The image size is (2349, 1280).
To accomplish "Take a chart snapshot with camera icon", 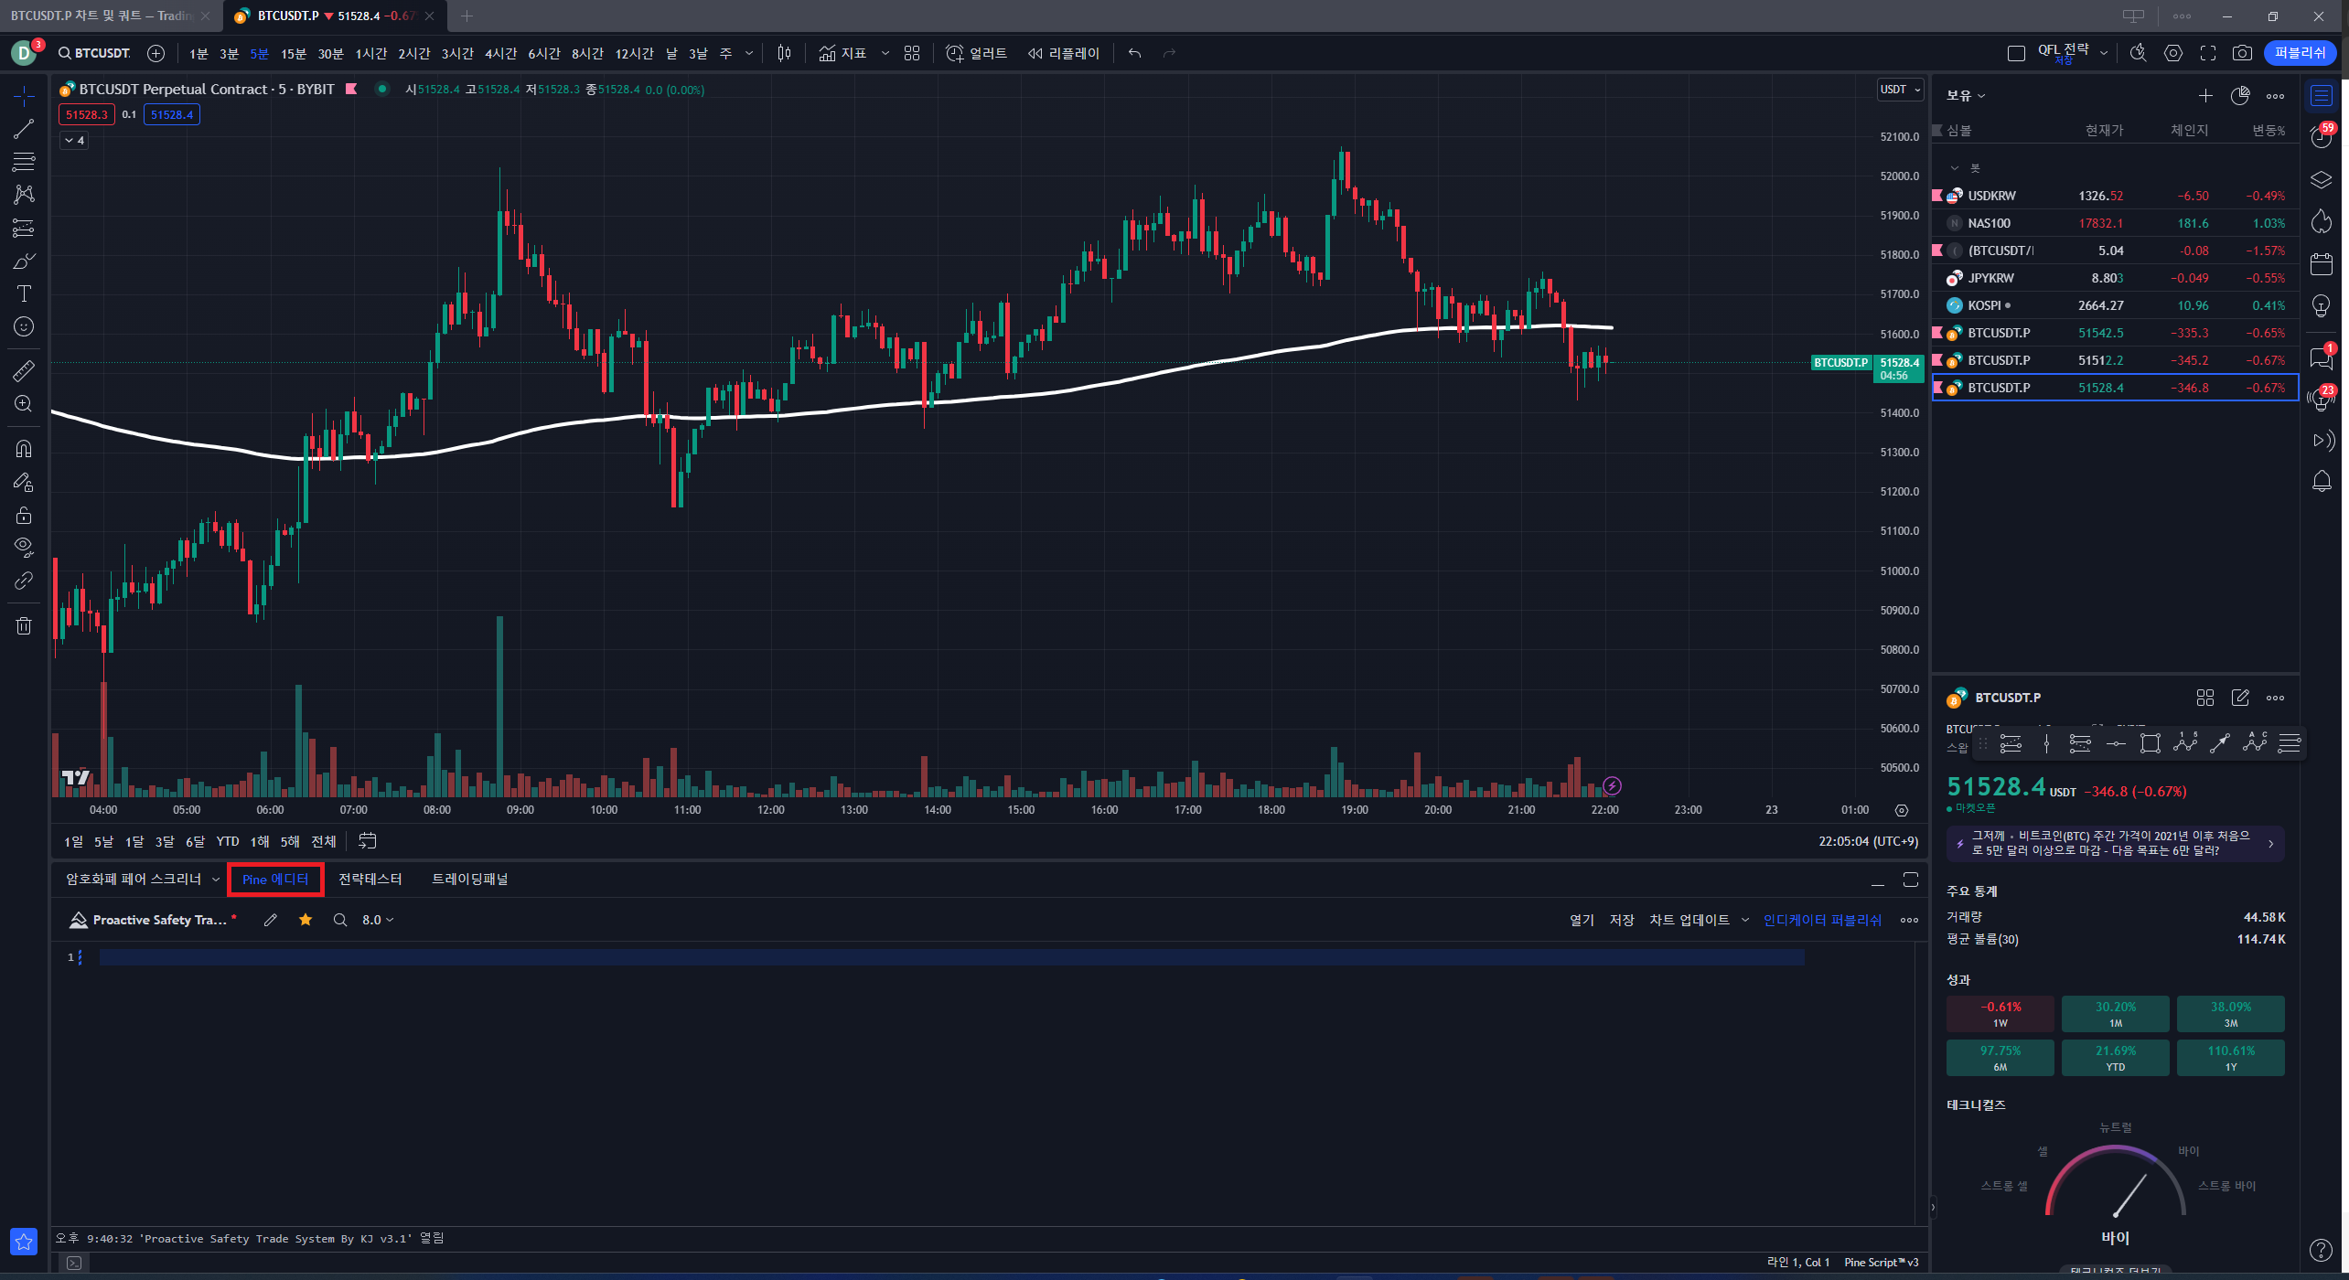I will coord(2242,53).
